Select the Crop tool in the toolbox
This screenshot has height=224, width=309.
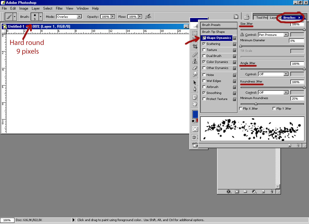point(195,47)
